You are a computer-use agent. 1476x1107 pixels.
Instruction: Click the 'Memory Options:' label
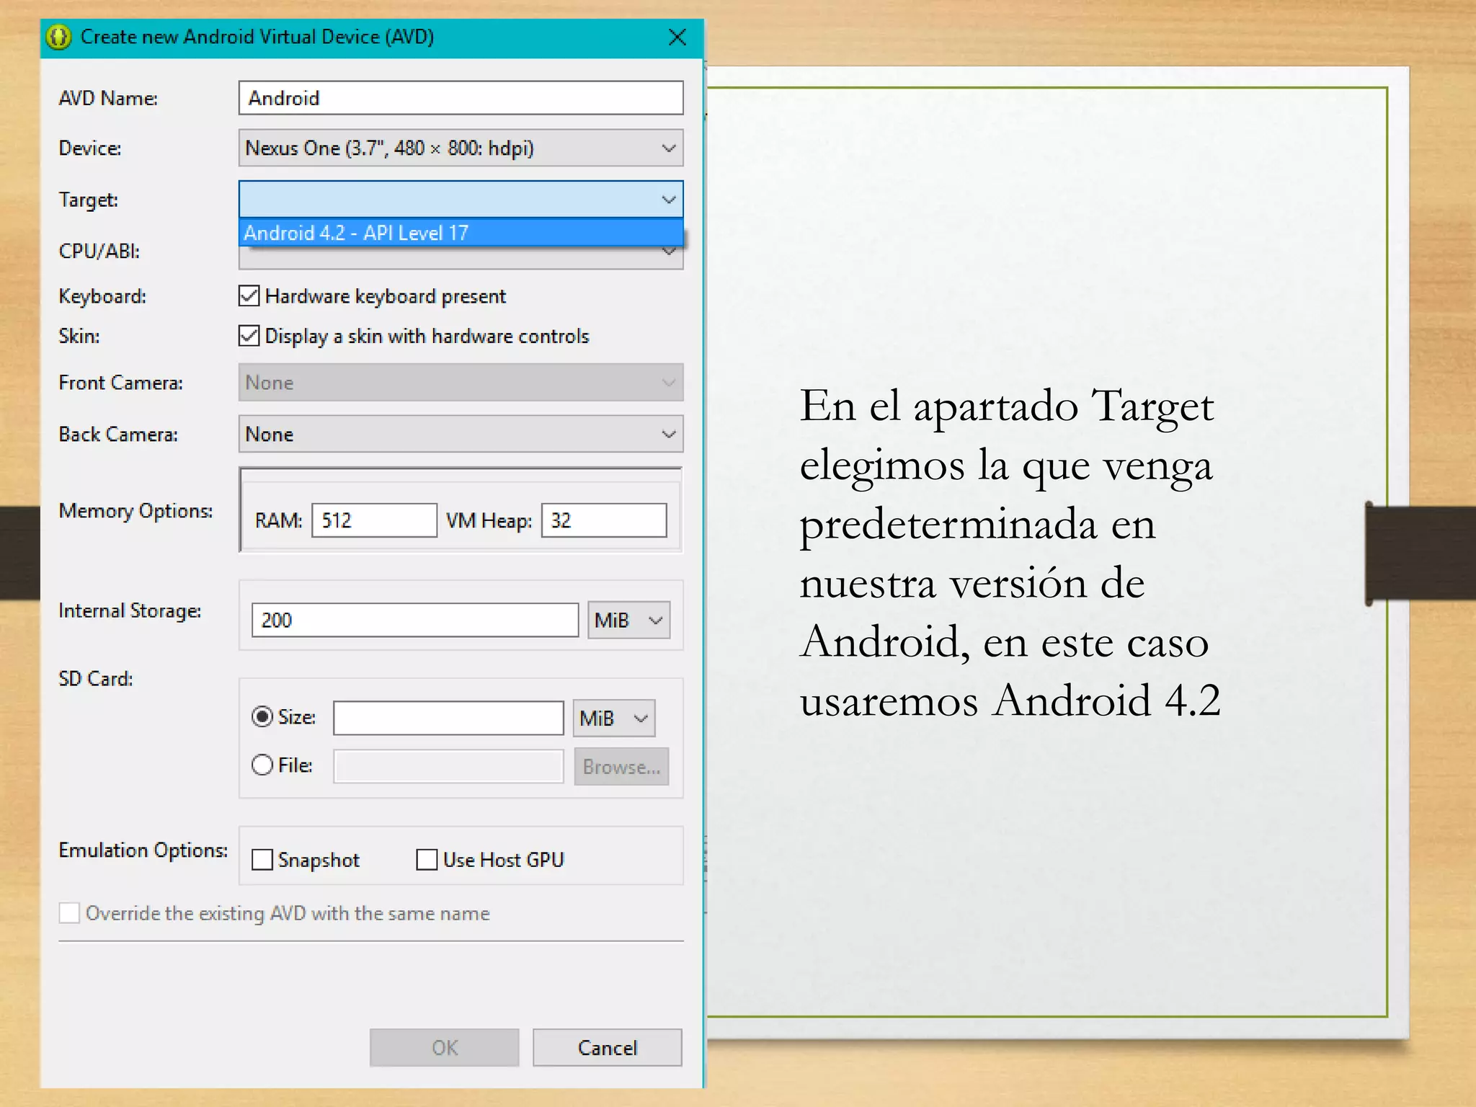pyautogui.click(x=136, y=511)
